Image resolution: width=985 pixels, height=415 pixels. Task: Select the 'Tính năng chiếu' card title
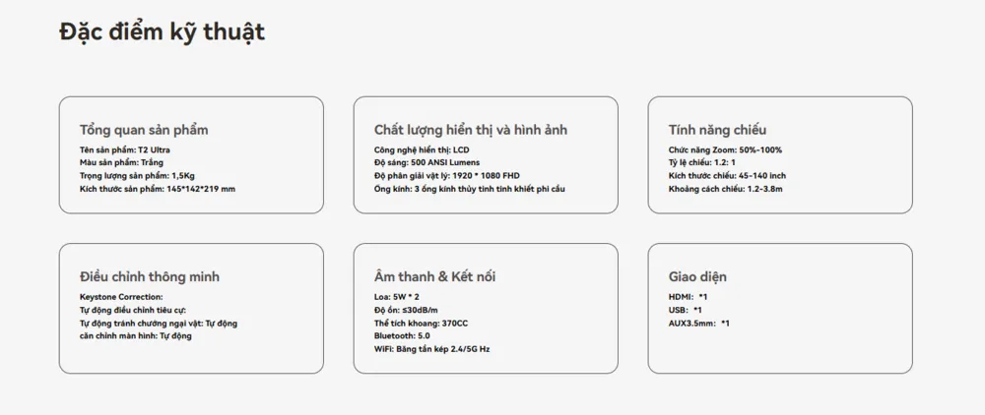717,130
